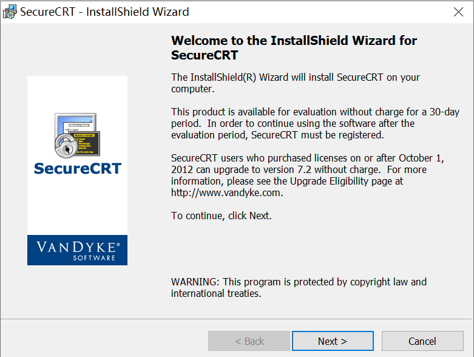
Task: Click the 'To continue, click Next.' text
Action: point(221,216)
